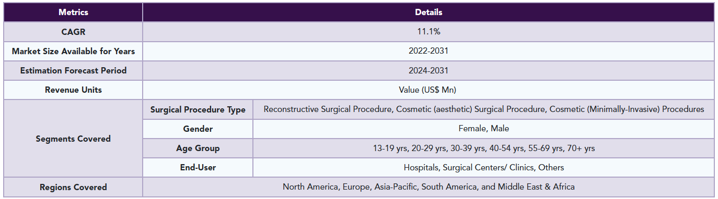Select the Gender sub-label
The height and width of the screenshot is (199, 718).
pos(198,129)
